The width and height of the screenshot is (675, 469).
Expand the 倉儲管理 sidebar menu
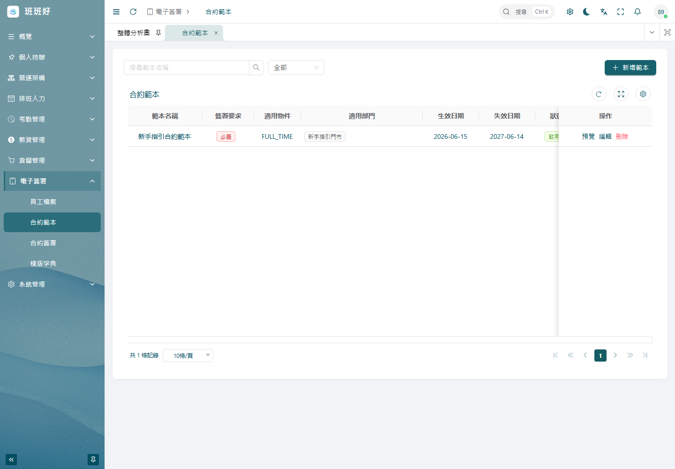[x=52, y=160]
